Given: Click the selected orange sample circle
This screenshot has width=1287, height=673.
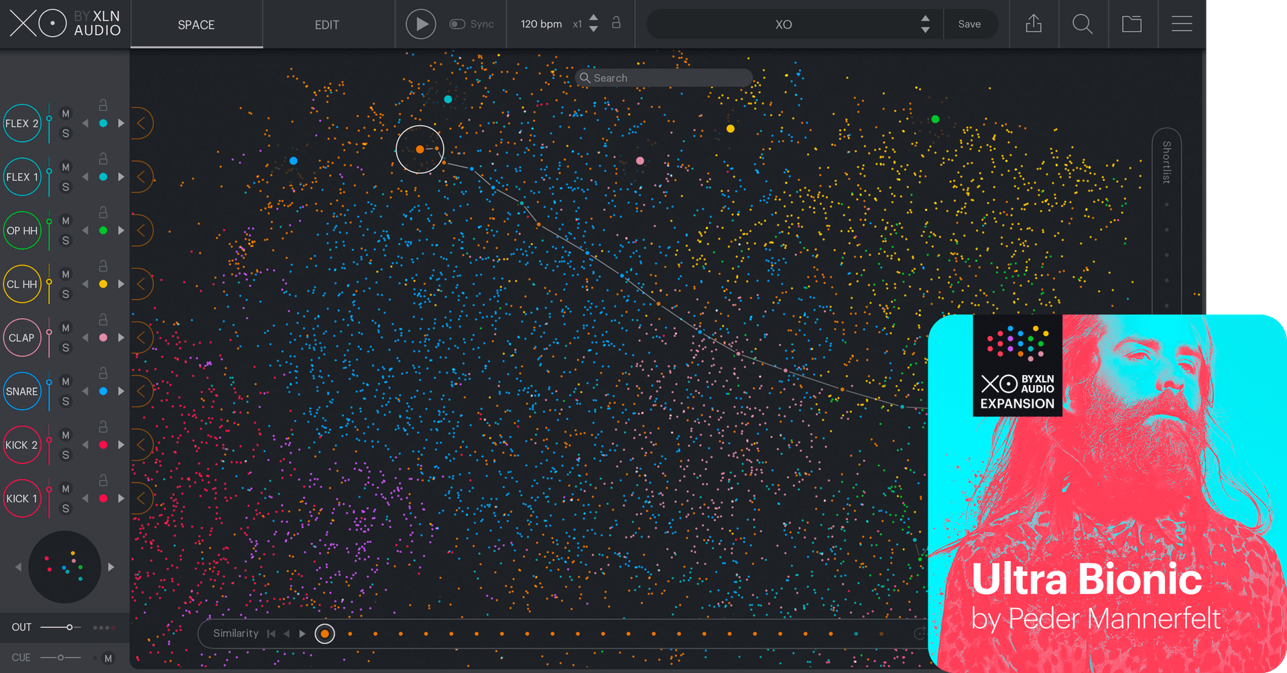Looking at the screenshot, I should tap(420, 149).
